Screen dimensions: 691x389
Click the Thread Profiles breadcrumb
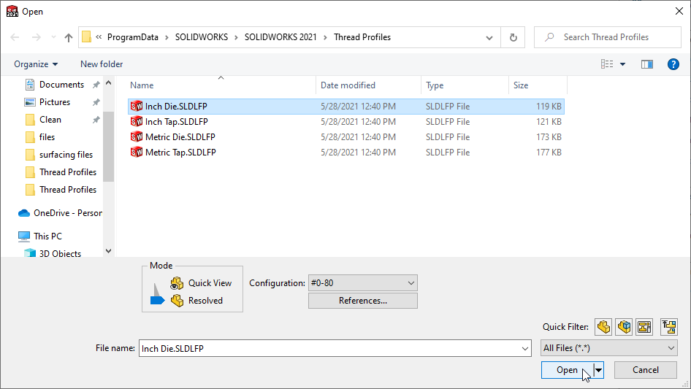[x=362, y=37]
